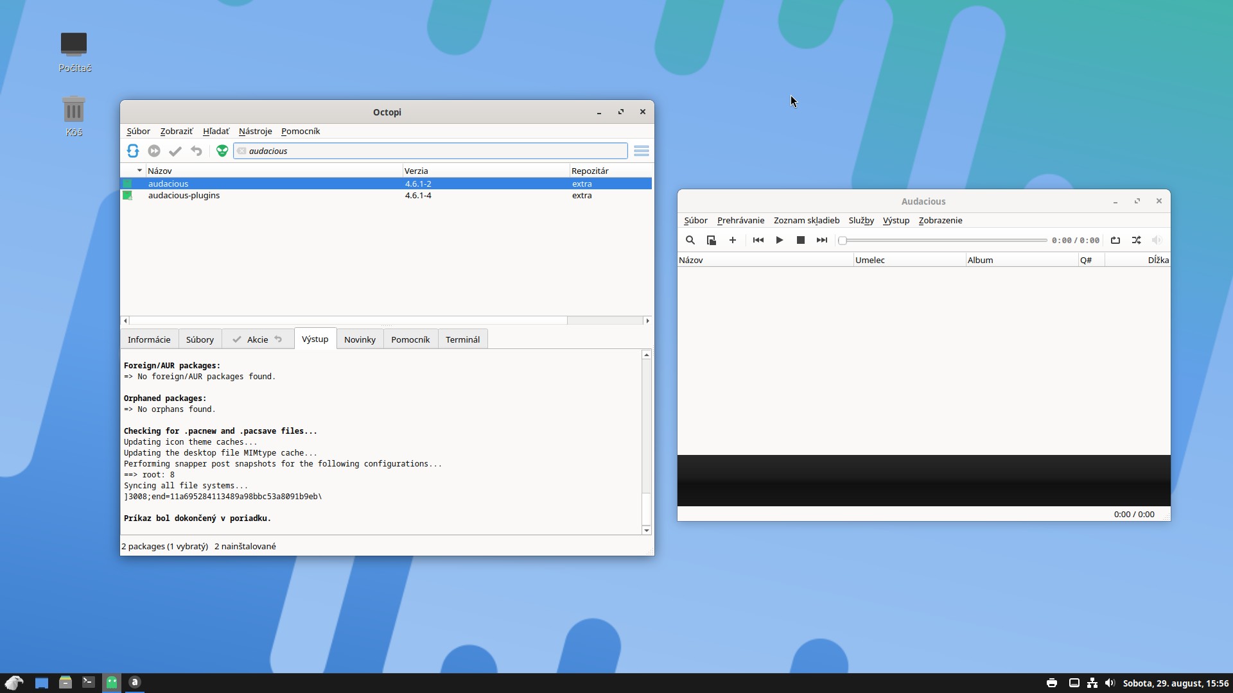Viewport: 1233px width, 693px height.
Task: Open the application menu on the taskbar
Action: pyautogui.click(x=14, y=683)
